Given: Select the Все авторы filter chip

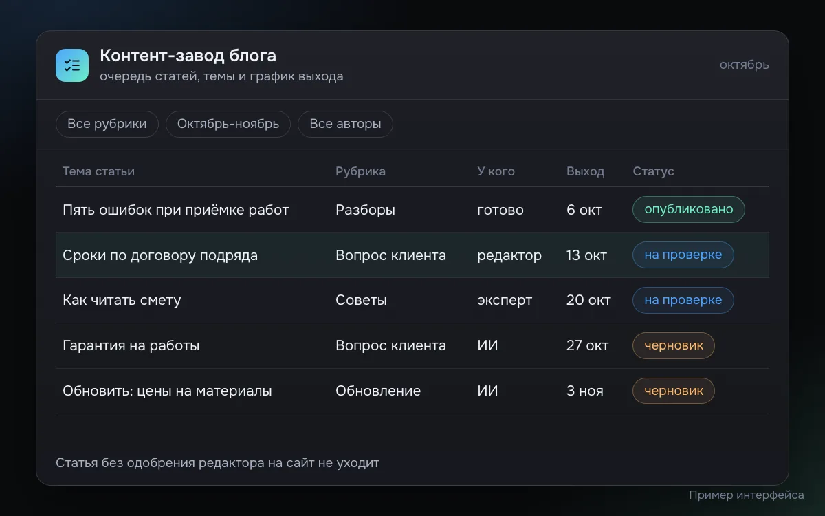Looking at the screenshot, I should pyautogui.click(x=345, y=125).
